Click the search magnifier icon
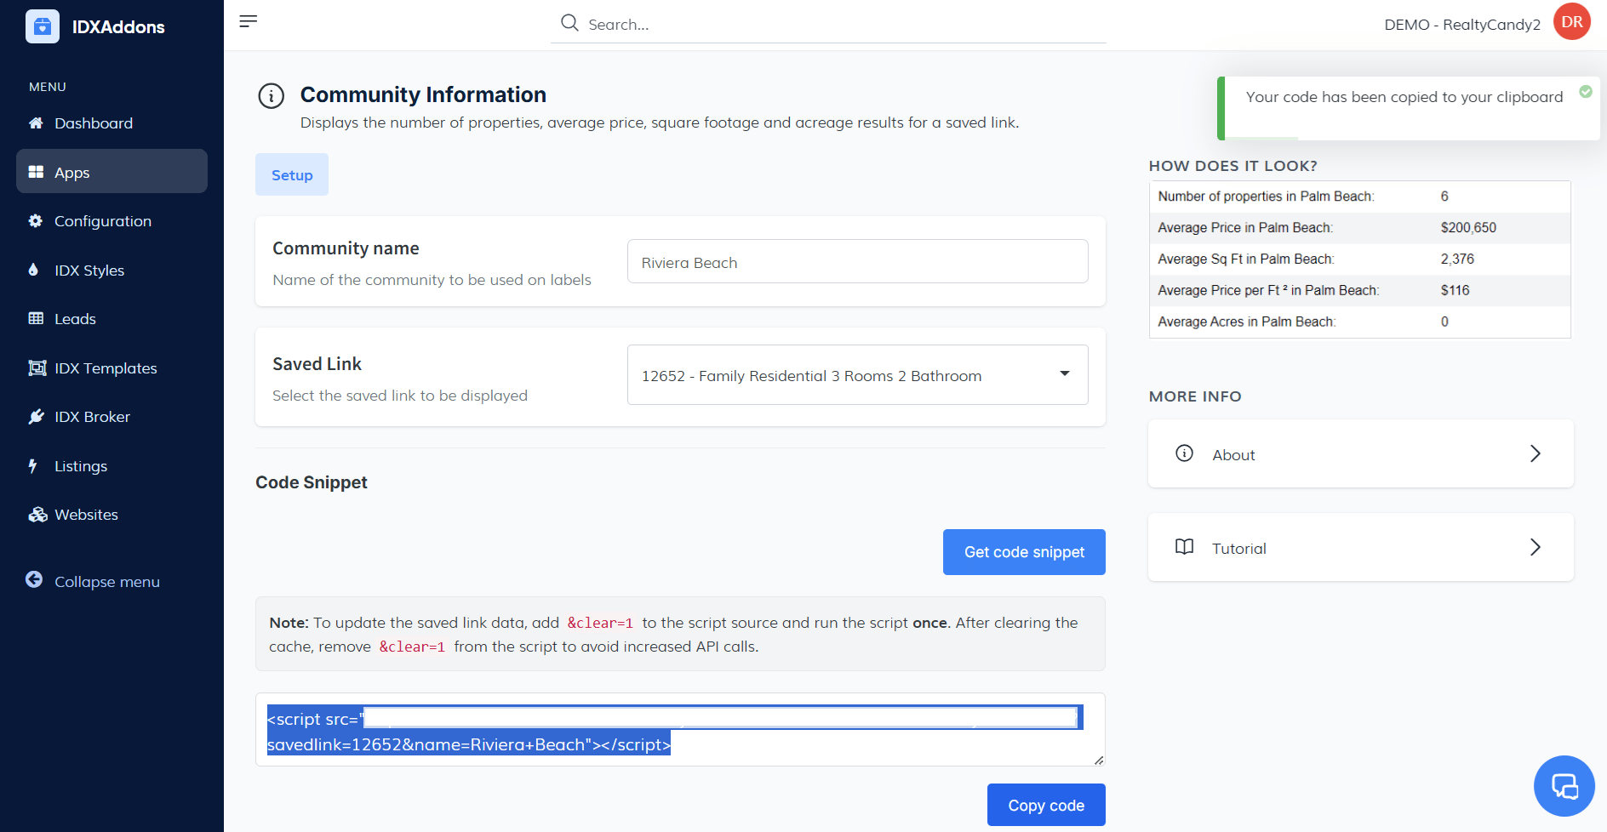The width and height of the screenshot is (1607, 832). tap(569, 23)
